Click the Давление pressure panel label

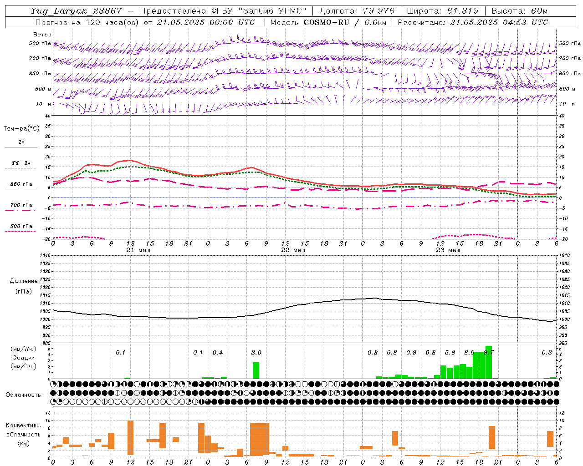point(24,281)
